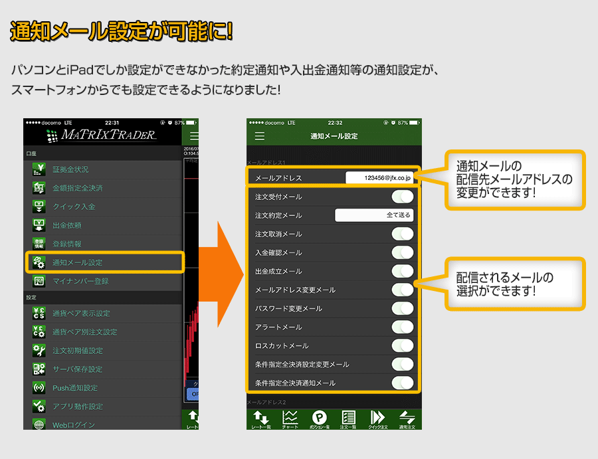Viewport: 598px width, 459px height.
Task: Edit the メールアドレス field 123456@jfx.co.jp
Action: [379, 177]
